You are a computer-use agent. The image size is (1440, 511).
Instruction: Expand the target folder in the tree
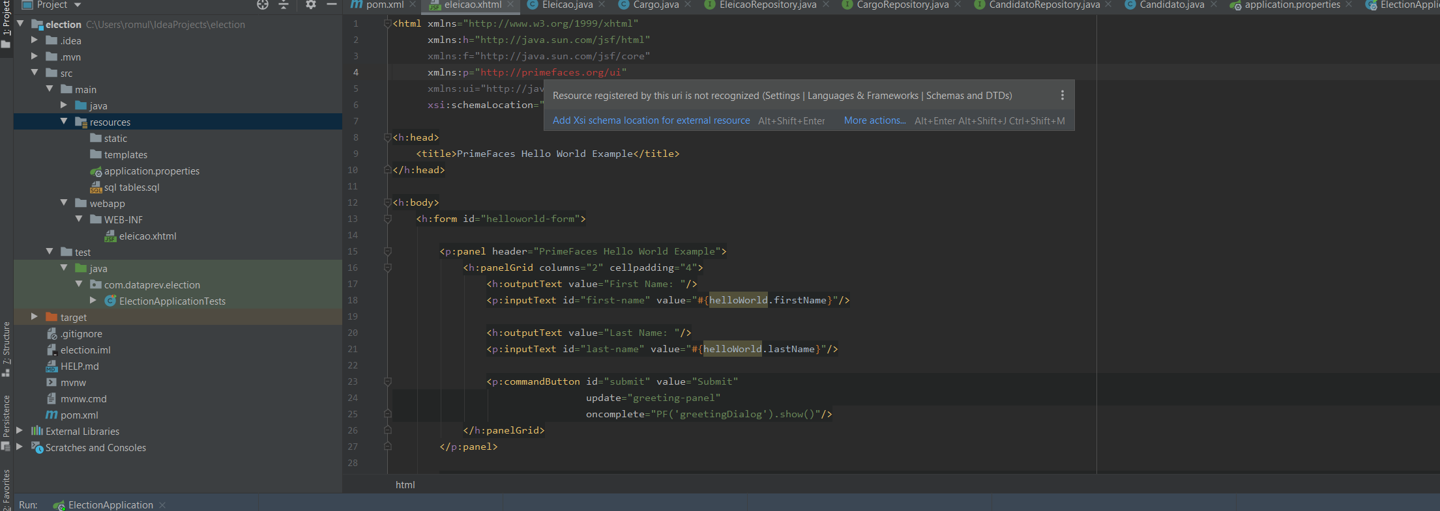[35, 317]
